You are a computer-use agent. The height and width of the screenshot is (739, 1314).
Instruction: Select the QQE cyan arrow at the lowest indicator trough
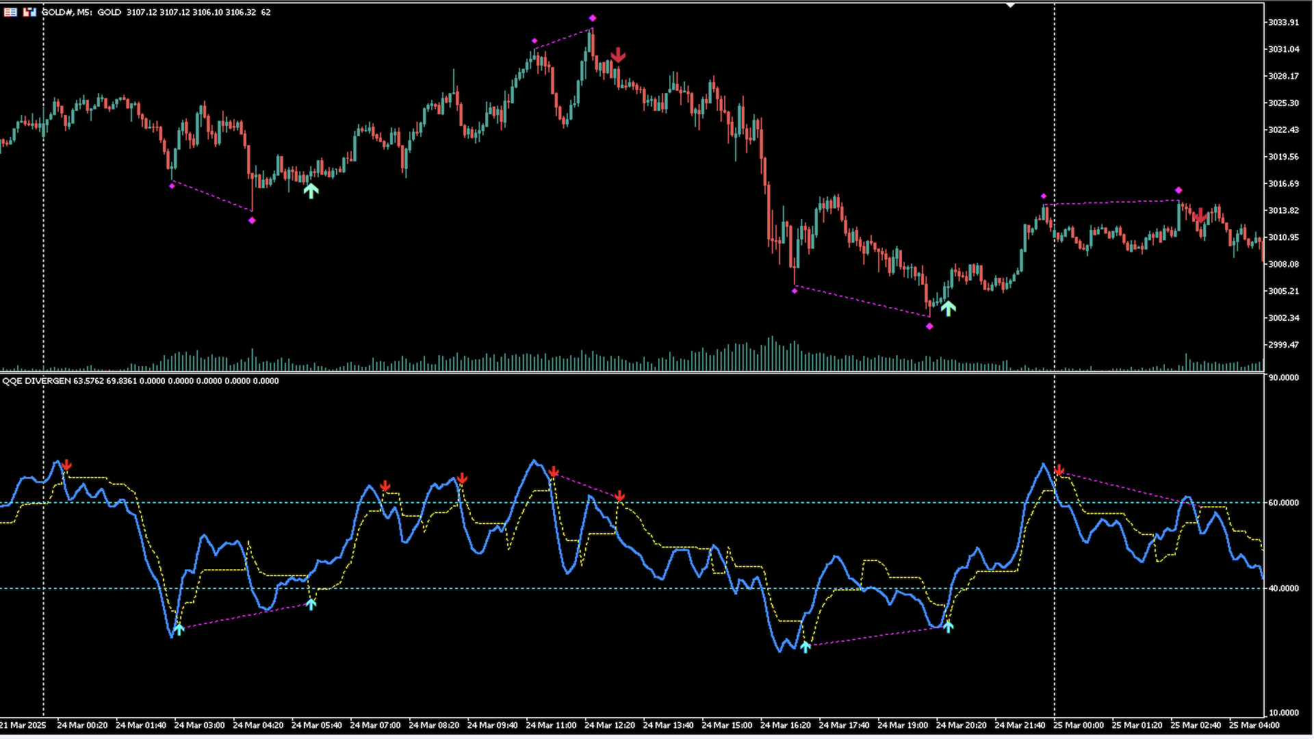[x=806, y=647]
